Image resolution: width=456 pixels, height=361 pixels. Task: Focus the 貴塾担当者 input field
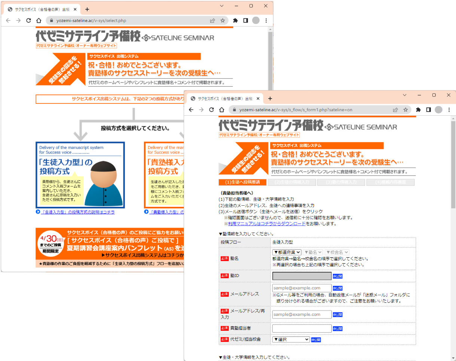coord(302,328)
